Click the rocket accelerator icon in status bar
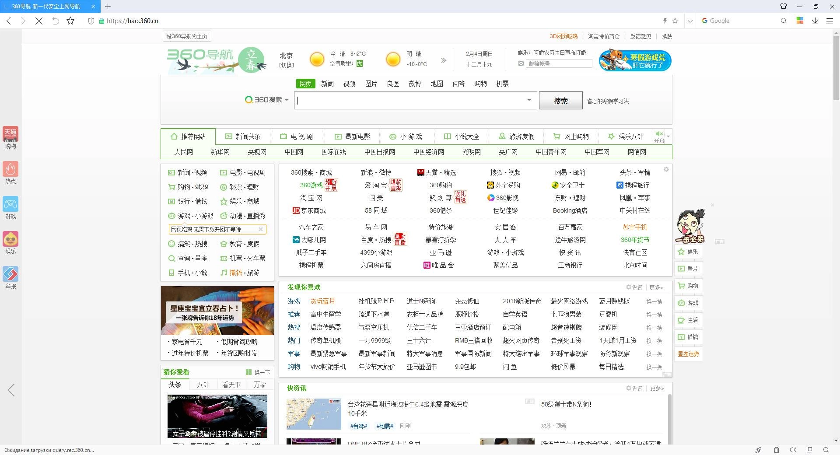Image resolution: width=840 pixels, height=455 pixels. click(x=759, y=450)
